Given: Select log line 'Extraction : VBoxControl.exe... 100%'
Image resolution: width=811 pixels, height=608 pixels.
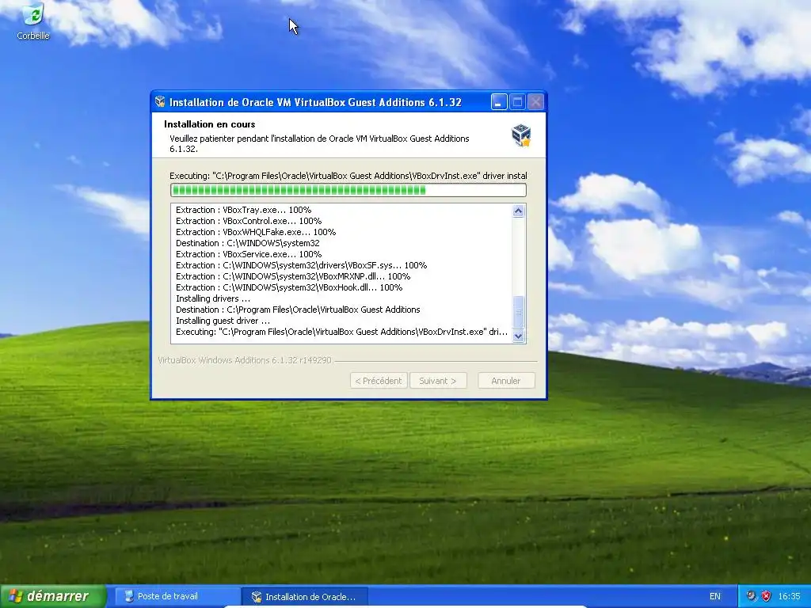Looking at the screenshot, I should [249, 221].
